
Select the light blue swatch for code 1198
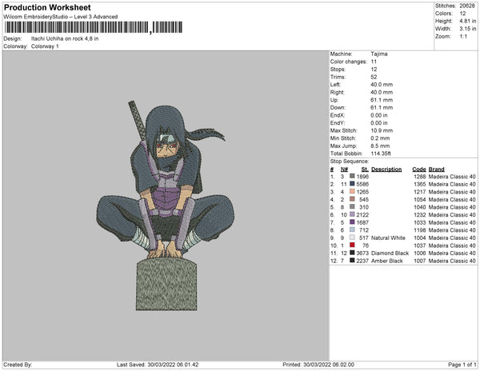(x=352, y=229)
